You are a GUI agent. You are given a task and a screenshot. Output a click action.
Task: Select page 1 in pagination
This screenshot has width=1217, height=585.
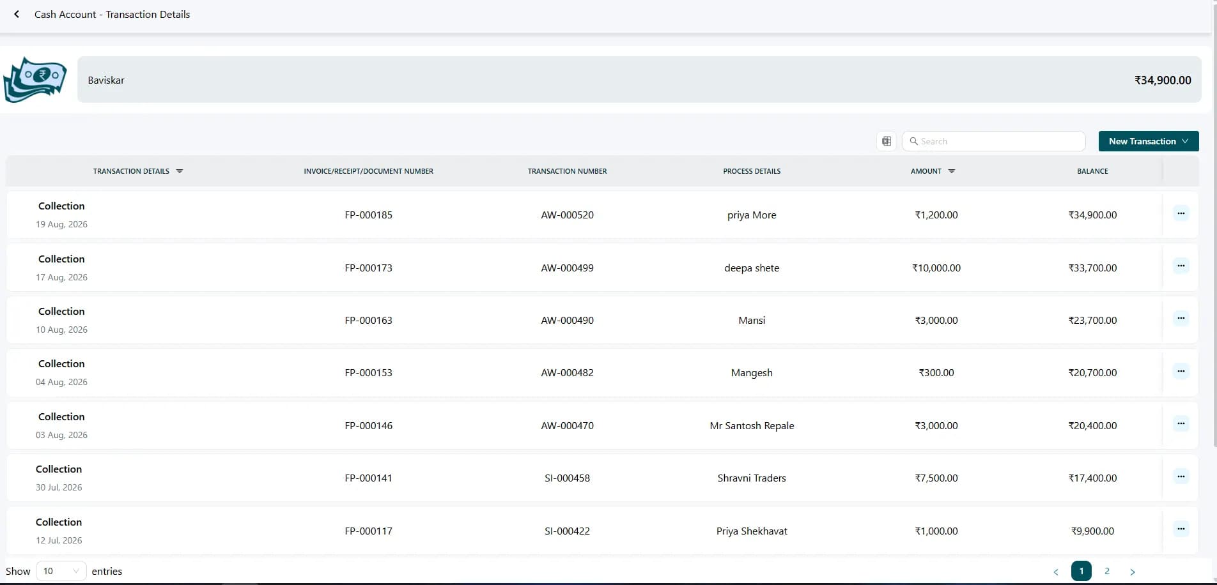point(1081,571)
